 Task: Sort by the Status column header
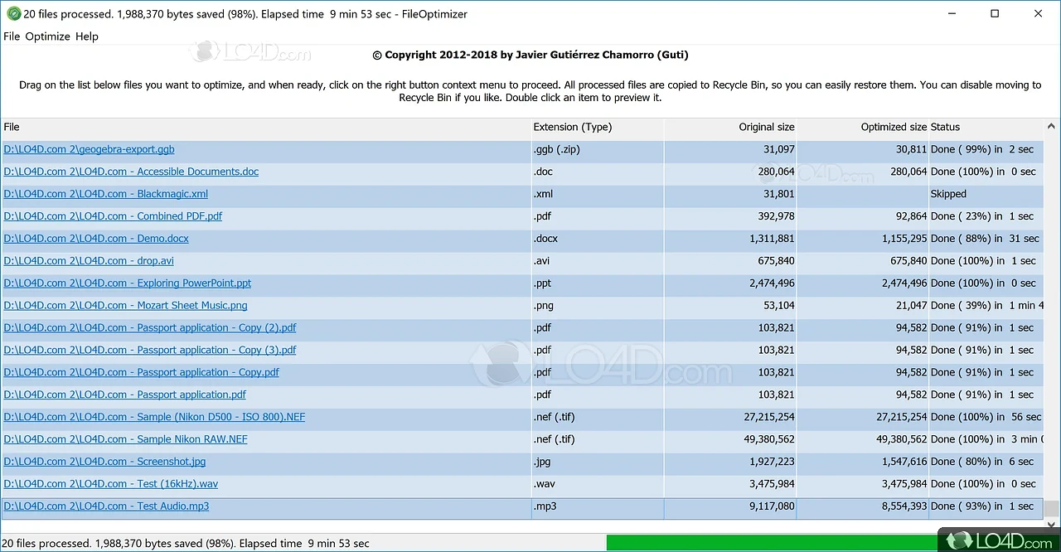pos(986,128)
